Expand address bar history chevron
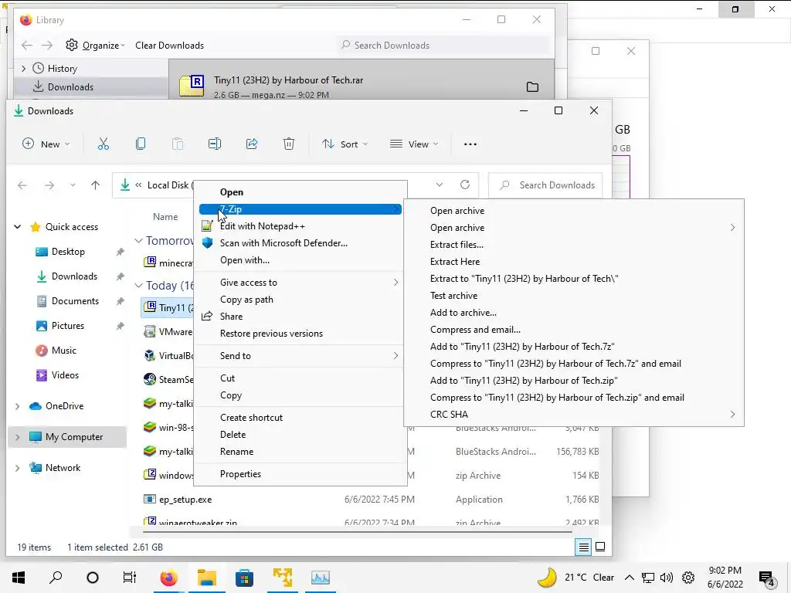This screenshot has width=791, height=593. [x=440, y=185]
